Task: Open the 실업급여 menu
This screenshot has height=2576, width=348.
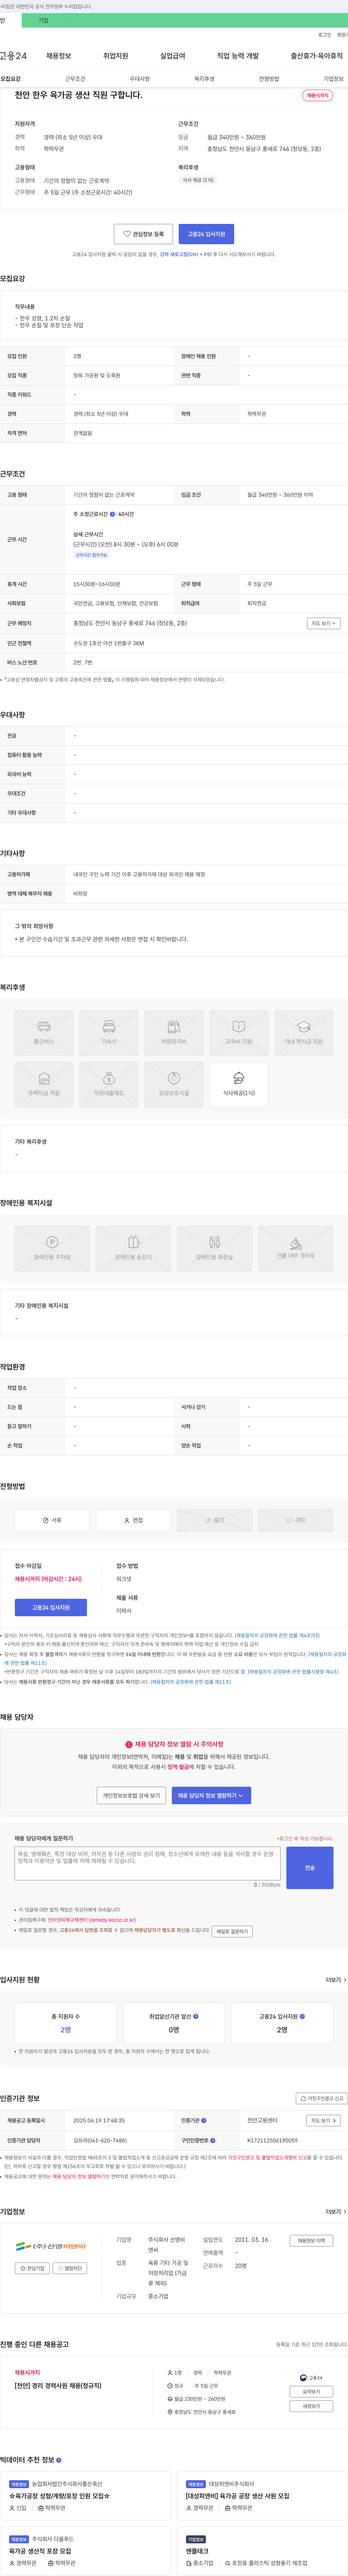Action: (x=173, y=56)
